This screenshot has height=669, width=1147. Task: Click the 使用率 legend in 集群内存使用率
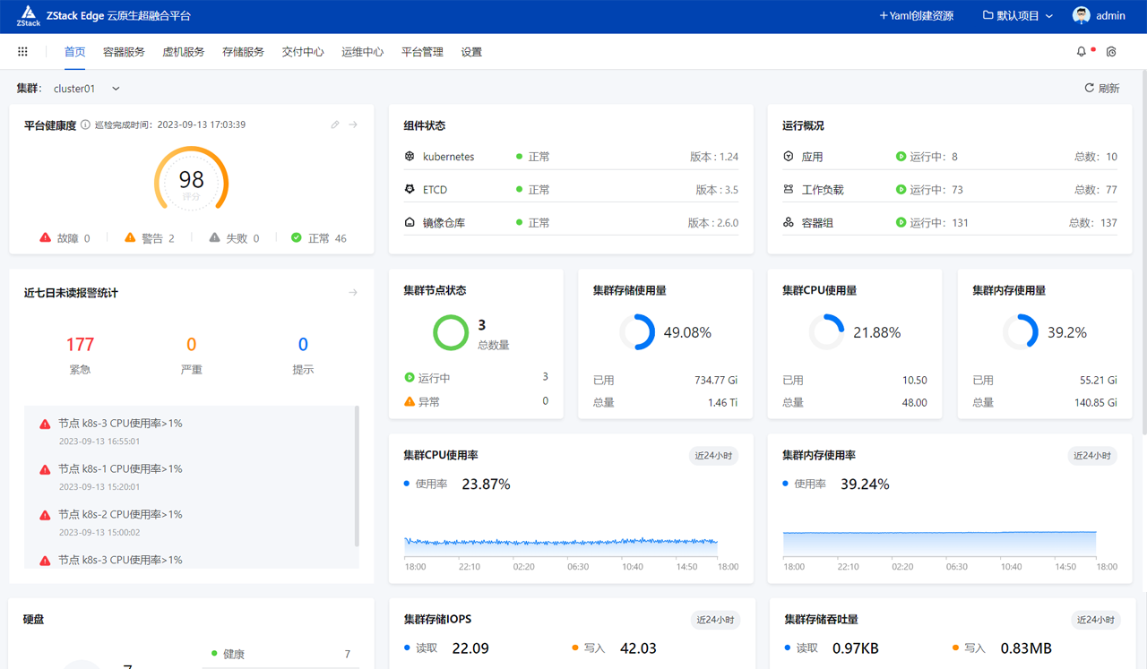(804, 484)
